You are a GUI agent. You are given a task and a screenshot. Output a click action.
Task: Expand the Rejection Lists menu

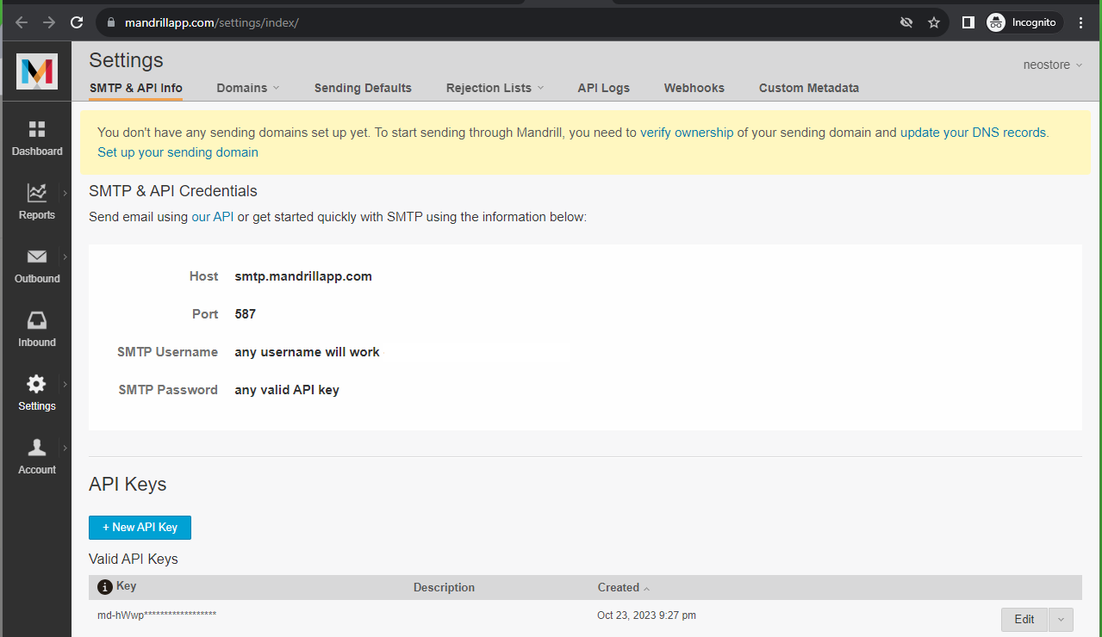pos(494,88)
